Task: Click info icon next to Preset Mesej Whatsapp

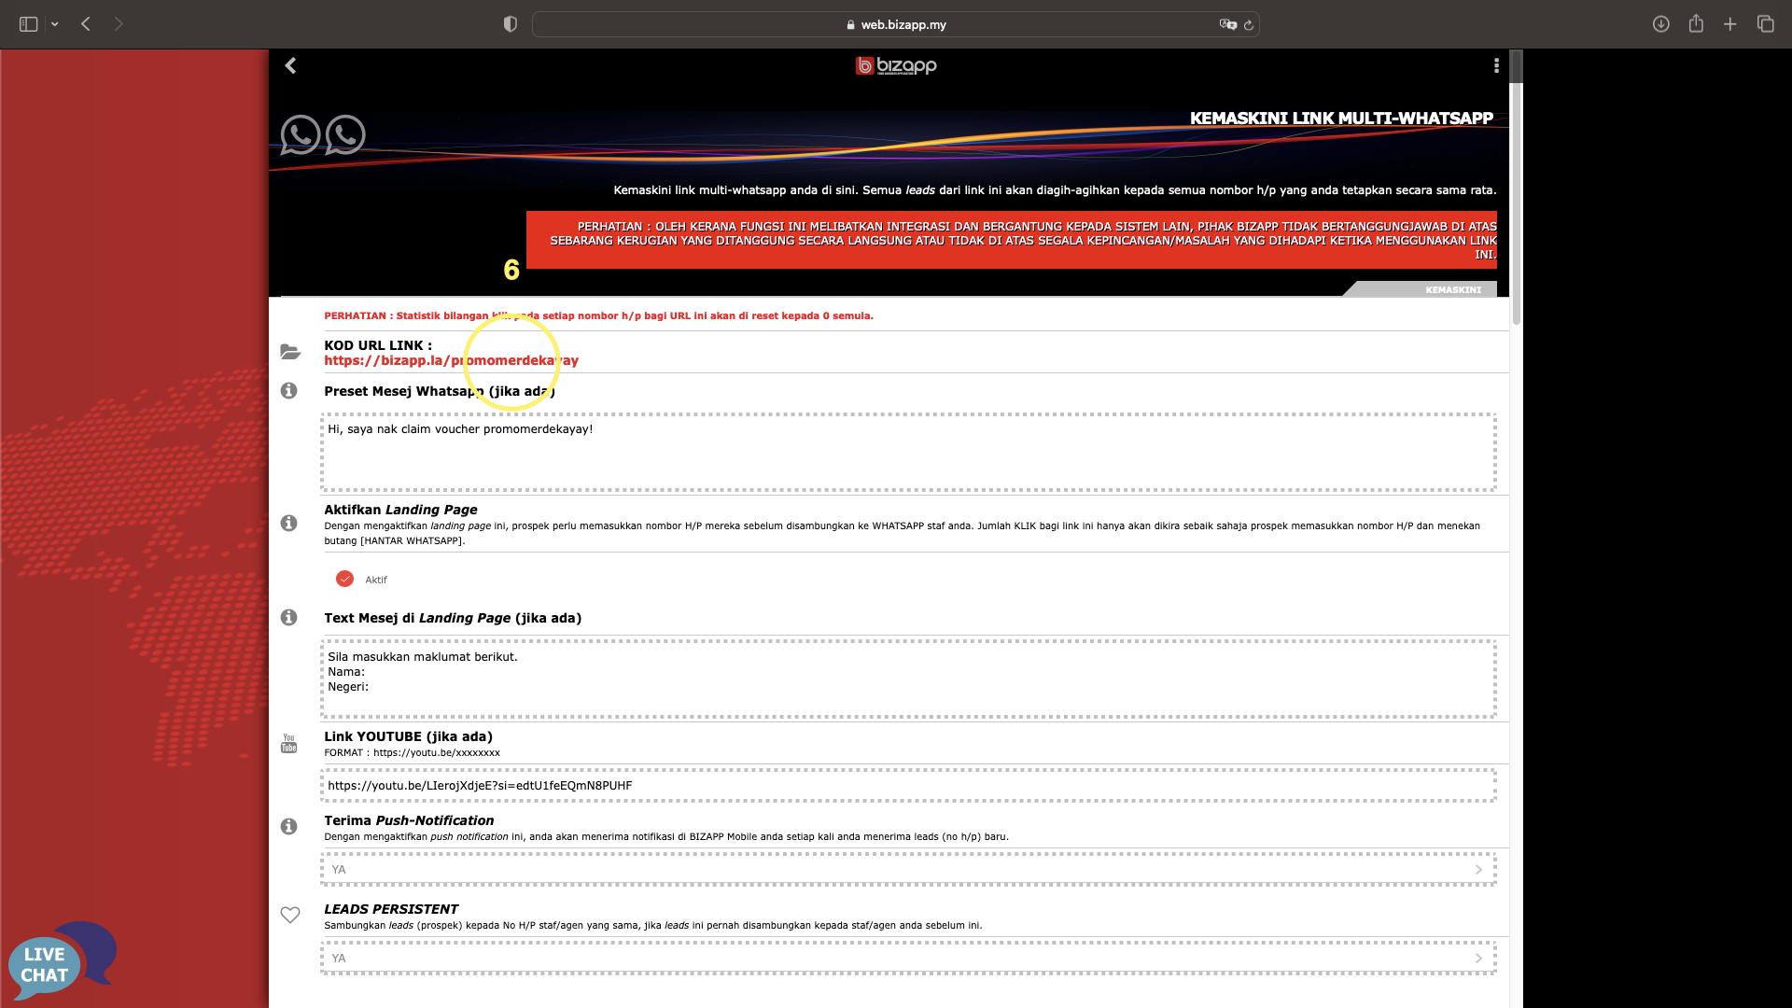Action: click(x=289, y=390)
